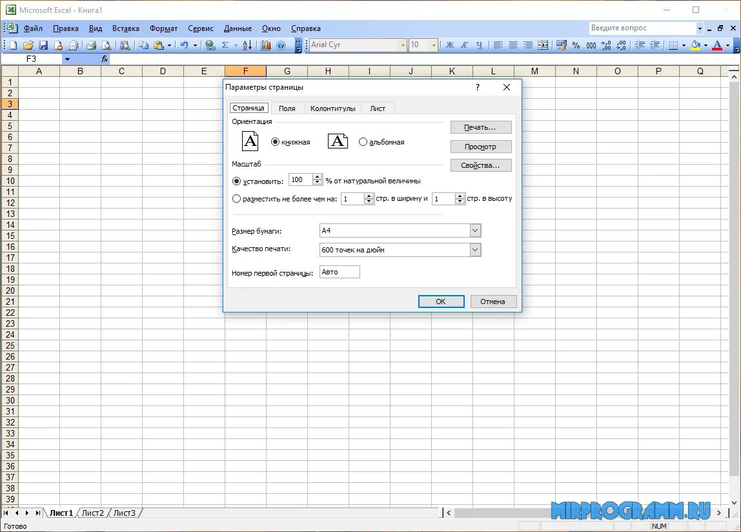Switch to the Поля tab
Viewport: 741px width, 532px height.
(x=287, y=108)
